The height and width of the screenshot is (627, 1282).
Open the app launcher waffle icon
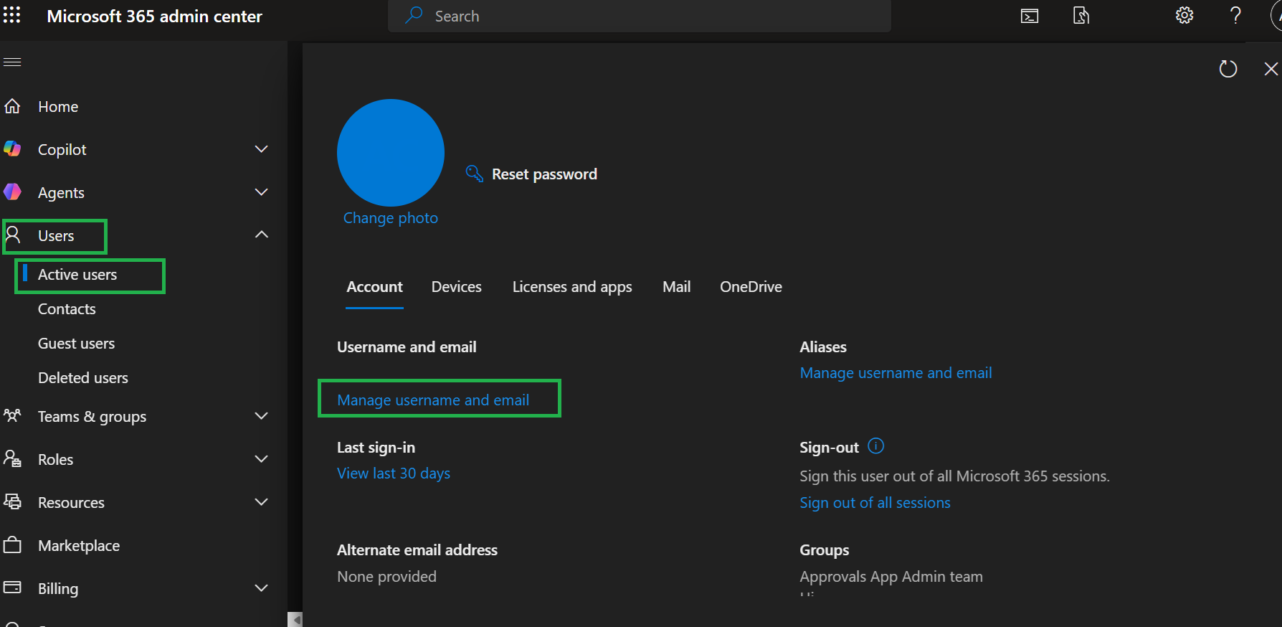pos(12,15)
